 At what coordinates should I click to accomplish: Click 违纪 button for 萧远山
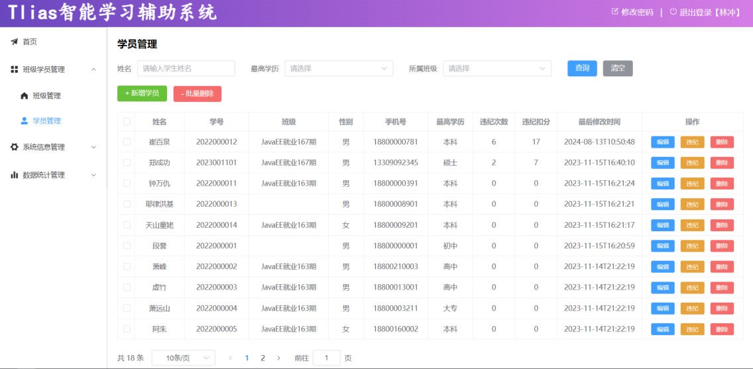point(692,308)
